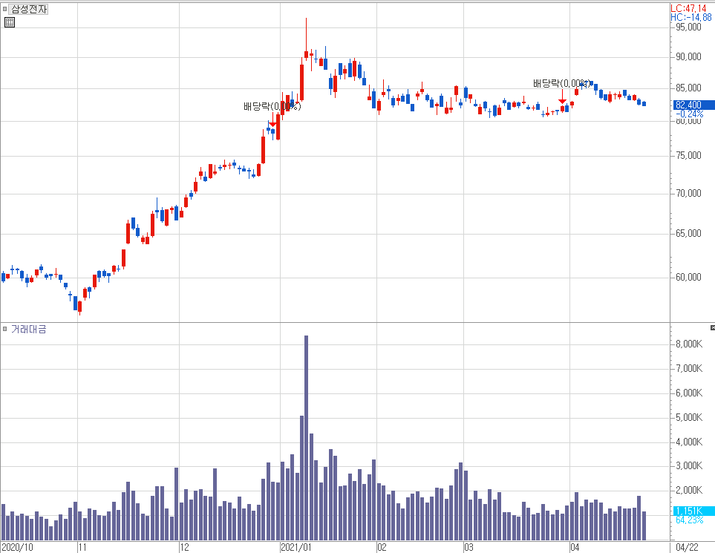715x553 pixels.
Task: Click the grid table icon under 삼성전자
Action: [x=9, y=22]
